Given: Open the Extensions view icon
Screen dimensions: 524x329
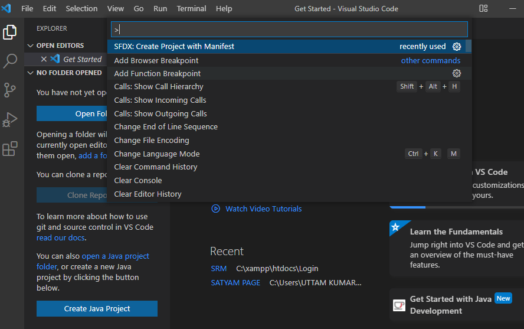Looking at the screenshot, I should pos(9,148).
